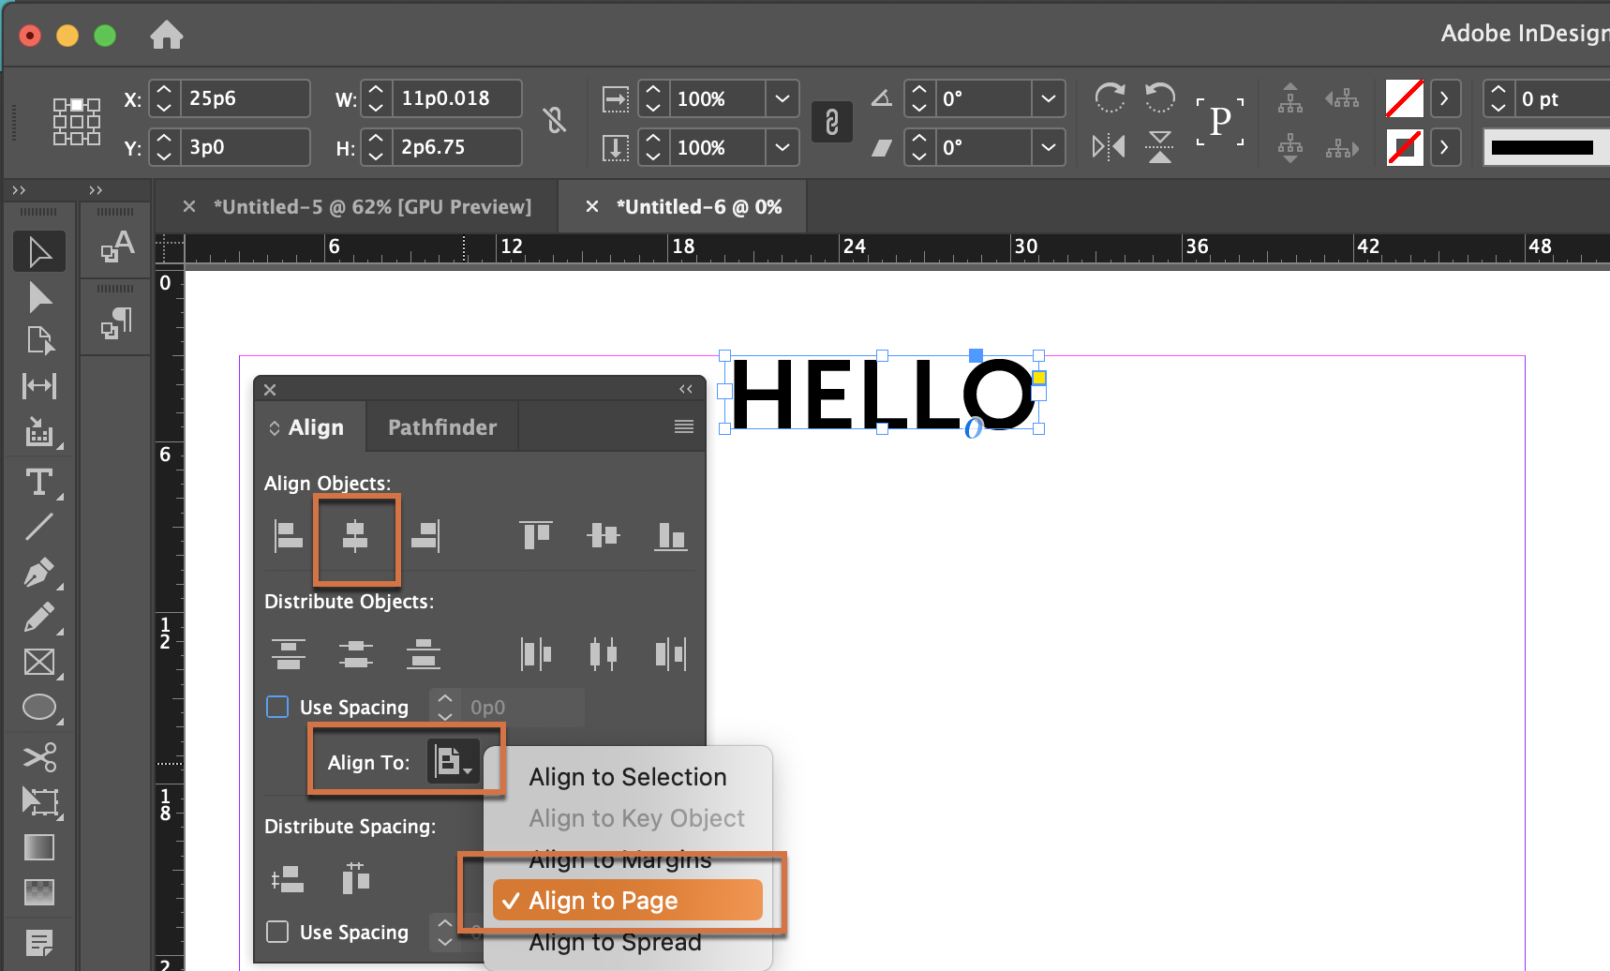The width and height of the screenshot is (1610, 971).
Task: Enable Use Spacing under Distribute Spacing
Action: [x=276, y=933]
